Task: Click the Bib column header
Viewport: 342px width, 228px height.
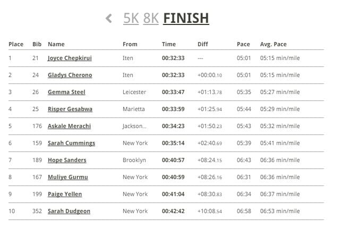Action: tap(37, 44)
